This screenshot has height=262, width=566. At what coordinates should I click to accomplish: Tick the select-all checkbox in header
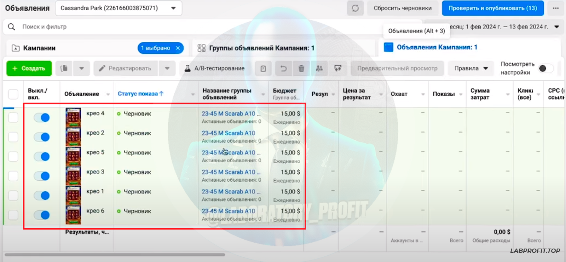pyautogui.click(x=13, y=94)
